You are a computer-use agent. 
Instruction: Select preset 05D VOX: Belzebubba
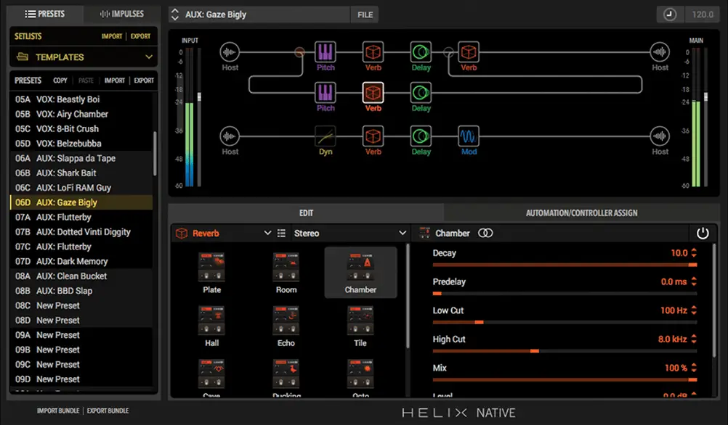coord(81,143)
